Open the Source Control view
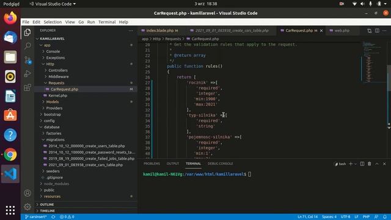The width and height of the screenshot is (391, 220). 27,60
